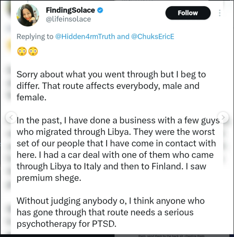This screenshot has height=237, width=234.
Task: Go to next image with right arrow
Action: [224, 117]
